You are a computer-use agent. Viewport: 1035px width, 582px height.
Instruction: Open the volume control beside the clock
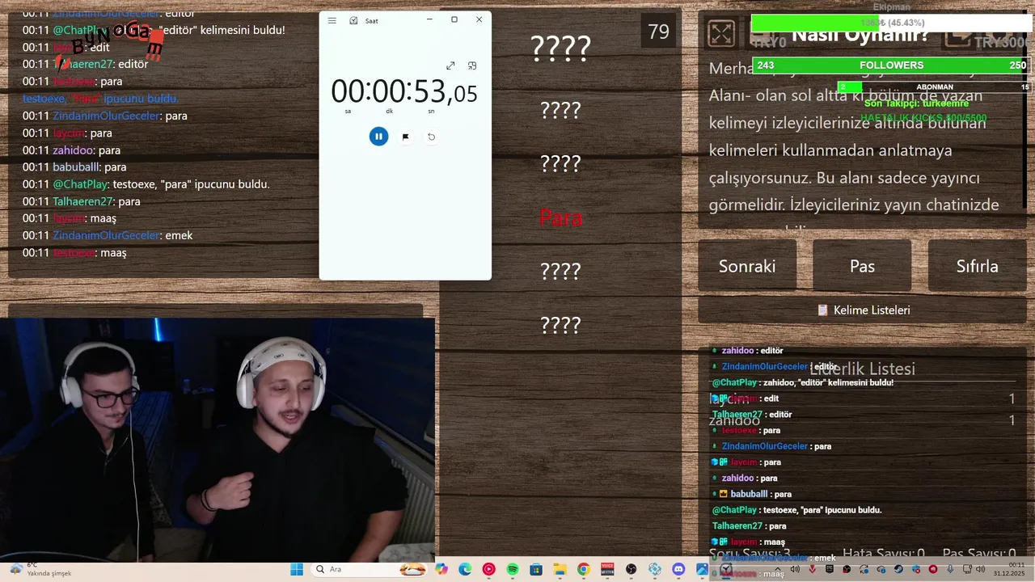(x=981, y=569)
